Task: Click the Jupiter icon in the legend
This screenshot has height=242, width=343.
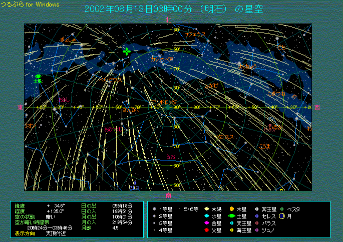Action: (232, 209)
